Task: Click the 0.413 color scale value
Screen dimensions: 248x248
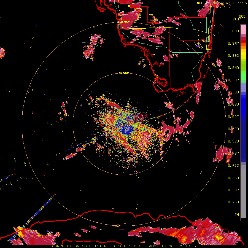Action: point(233,166)
